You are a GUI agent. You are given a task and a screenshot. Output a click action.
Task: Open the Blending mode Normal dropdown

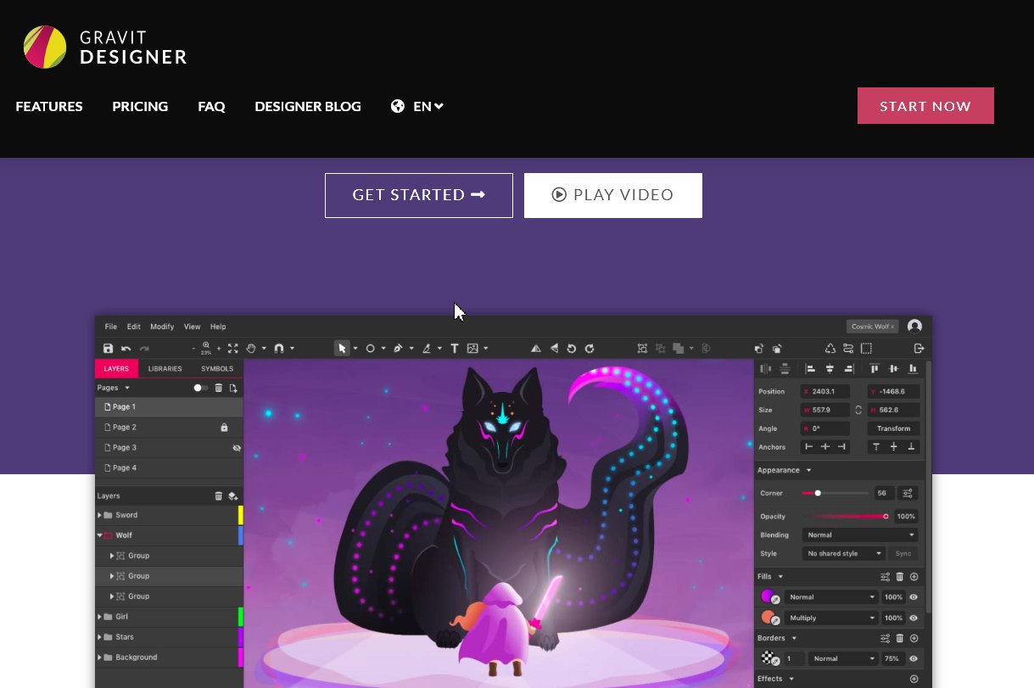click(x=860, y=535)
